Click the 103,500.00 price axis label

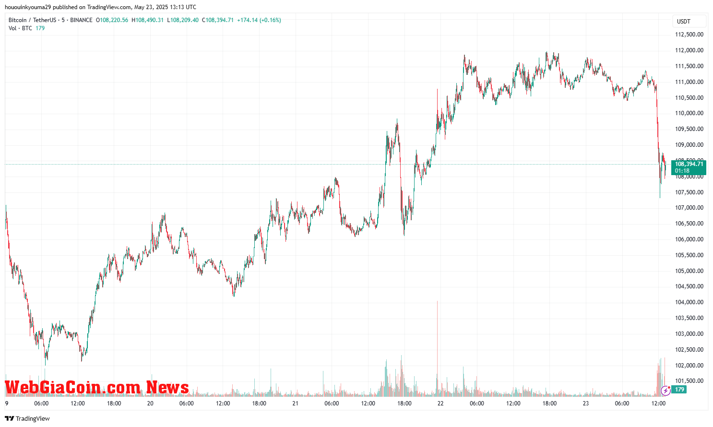pos(689,318)
